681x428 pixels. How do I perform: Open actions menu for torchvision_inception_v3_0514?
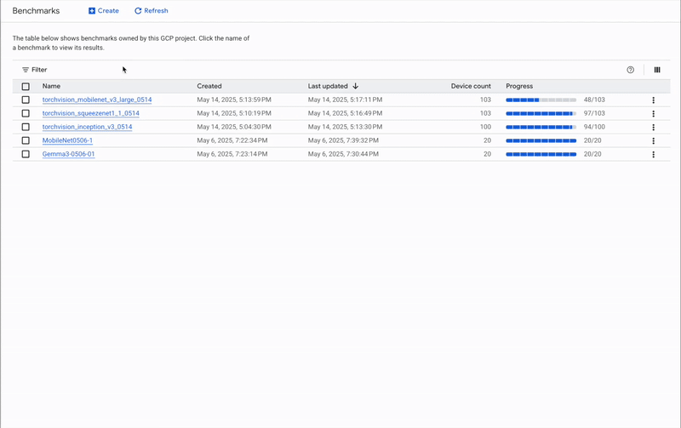(x=654, y=128)
